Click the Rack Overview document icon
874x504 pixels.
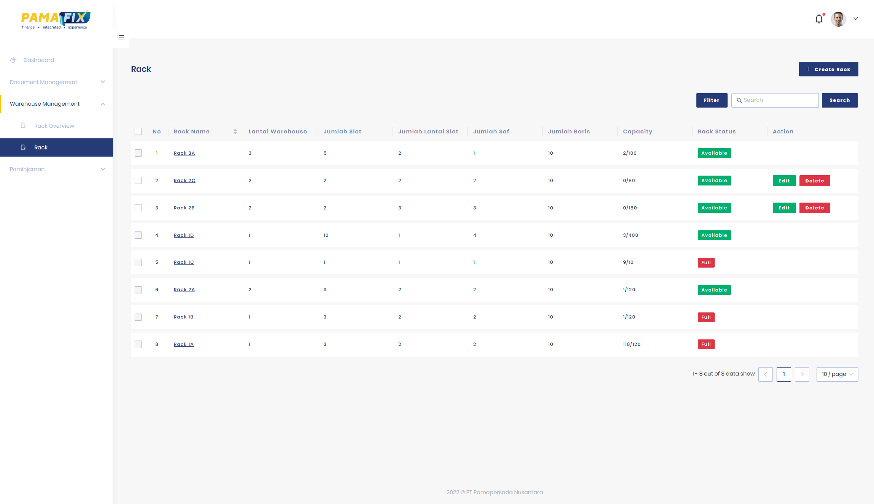pos(23,125)
